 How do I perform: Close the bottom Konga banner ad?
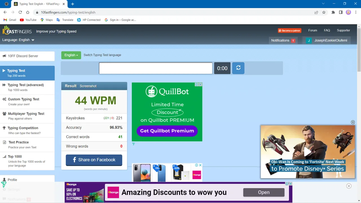[349, 186]
